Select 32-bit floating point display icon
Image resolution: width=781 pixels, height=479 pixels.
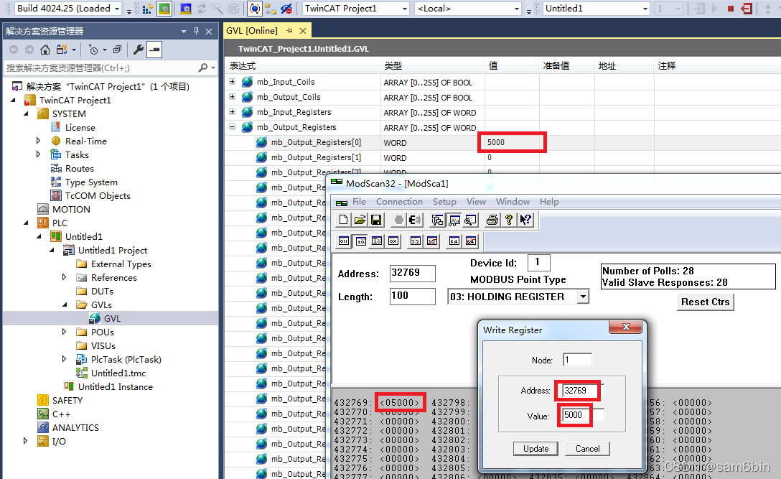click(416, 241)
